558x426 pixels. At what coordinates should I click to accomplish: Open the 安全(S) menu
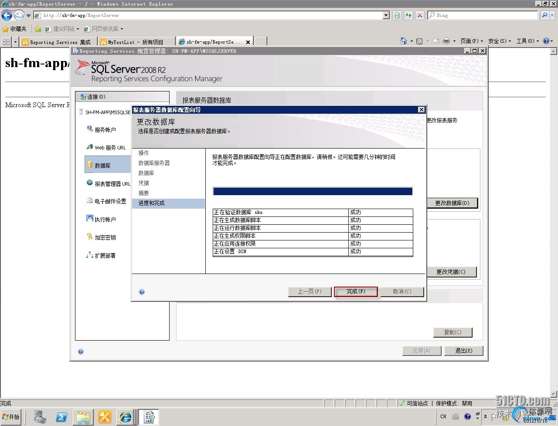499,41
